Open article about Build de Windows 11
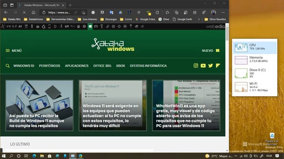This screenshot has width=284, height=159. [x=39, y=105]
